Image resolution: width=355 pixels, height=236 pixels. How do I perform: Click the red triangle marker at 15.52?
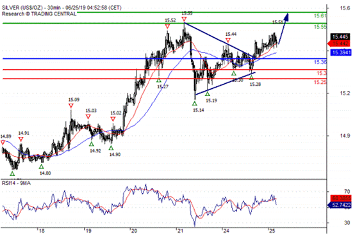click(x=167, y=27)
